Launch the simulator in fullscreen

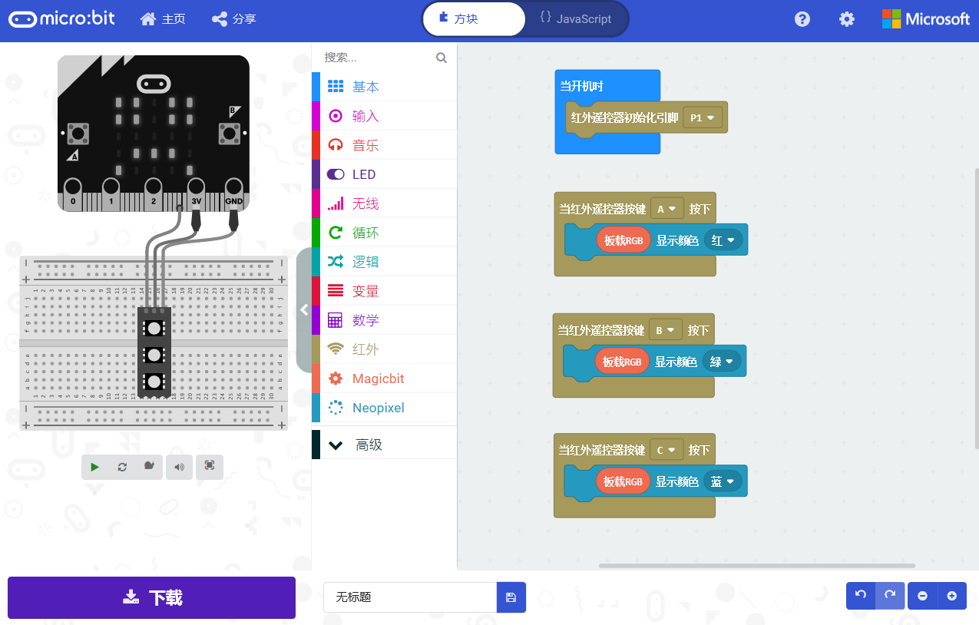click(x=210, y=466)
